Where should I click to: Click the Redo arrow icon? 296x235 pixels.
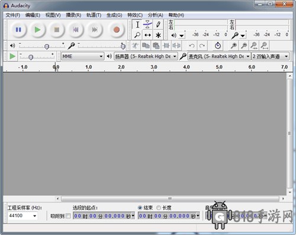(202, 46)
